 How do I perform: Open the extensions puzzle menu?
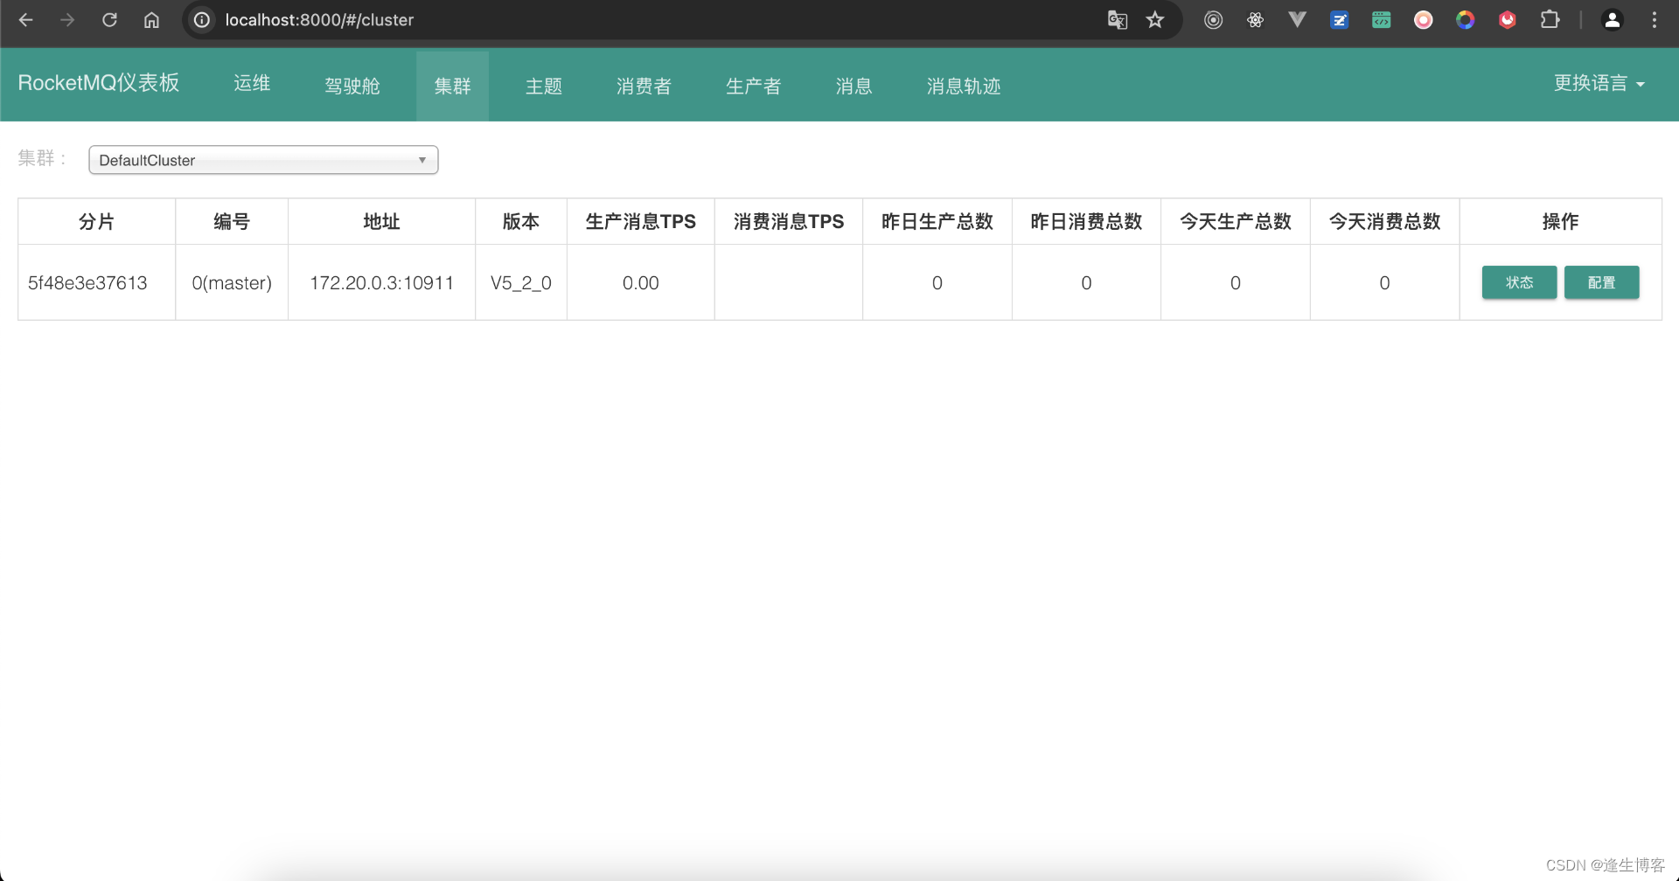click(1550, 19)
